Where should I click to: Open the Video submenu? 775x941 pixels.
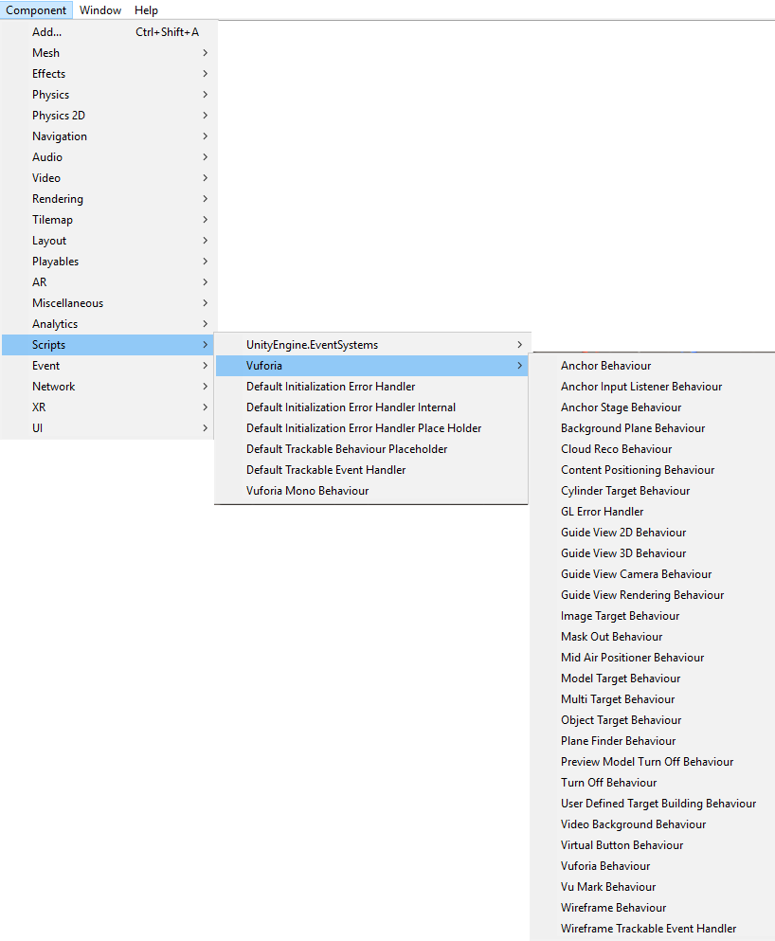(x=108, y=178)
